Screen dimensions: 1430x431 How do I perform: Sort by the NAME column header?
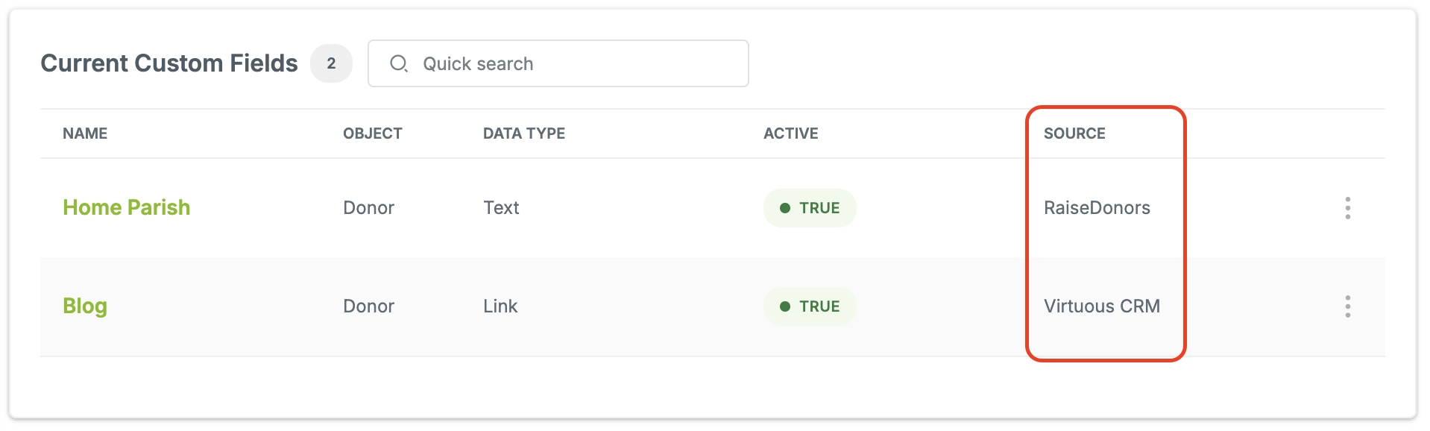point(85,133)
